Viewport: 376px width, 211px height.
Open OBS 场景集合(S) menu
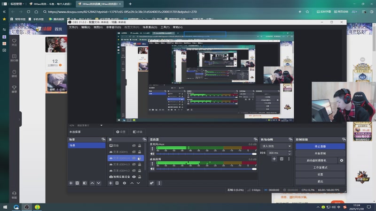[150, 27]
